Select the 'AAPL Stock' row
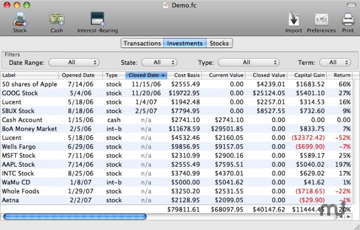This screenshot has height=230, width=360. coord(176,165)
